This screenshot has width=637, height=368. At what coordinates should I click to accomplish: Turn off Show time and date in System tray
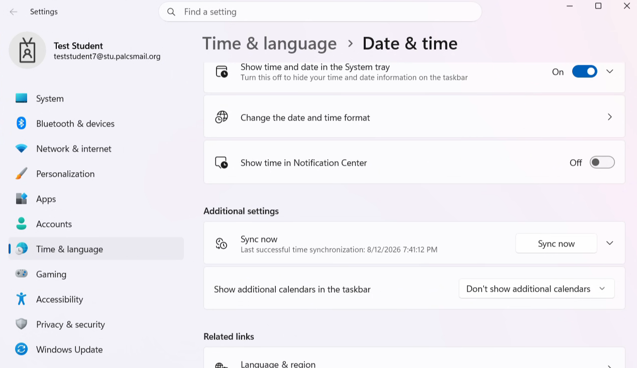585,72
